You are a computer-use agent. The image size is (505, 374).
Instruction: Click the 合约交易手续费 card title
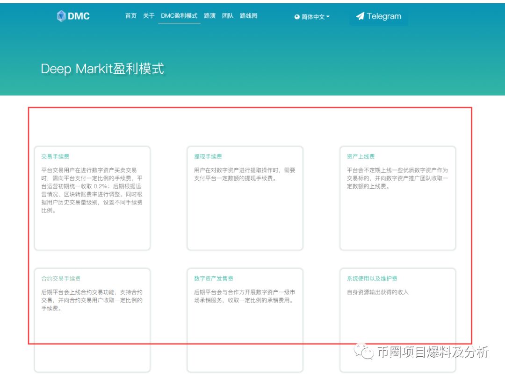tap(61, 278)
